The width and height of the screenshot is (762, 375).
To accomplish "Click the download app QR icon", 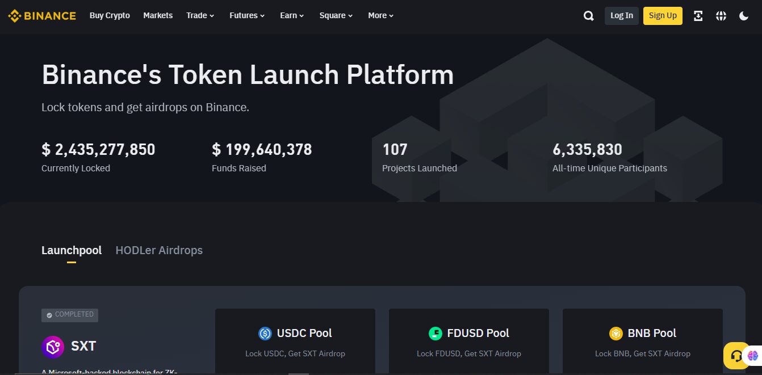I will click(x=698, y=16).
